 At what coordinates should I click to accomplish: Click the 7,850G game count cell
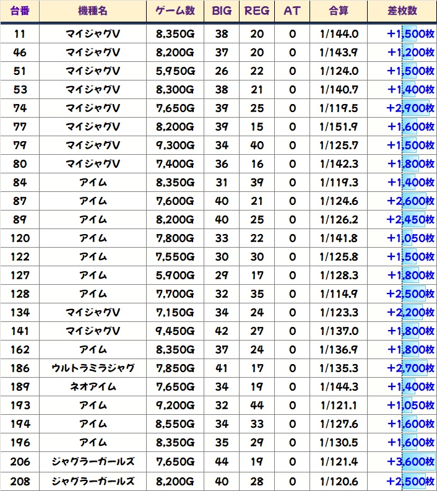point(175,368)
